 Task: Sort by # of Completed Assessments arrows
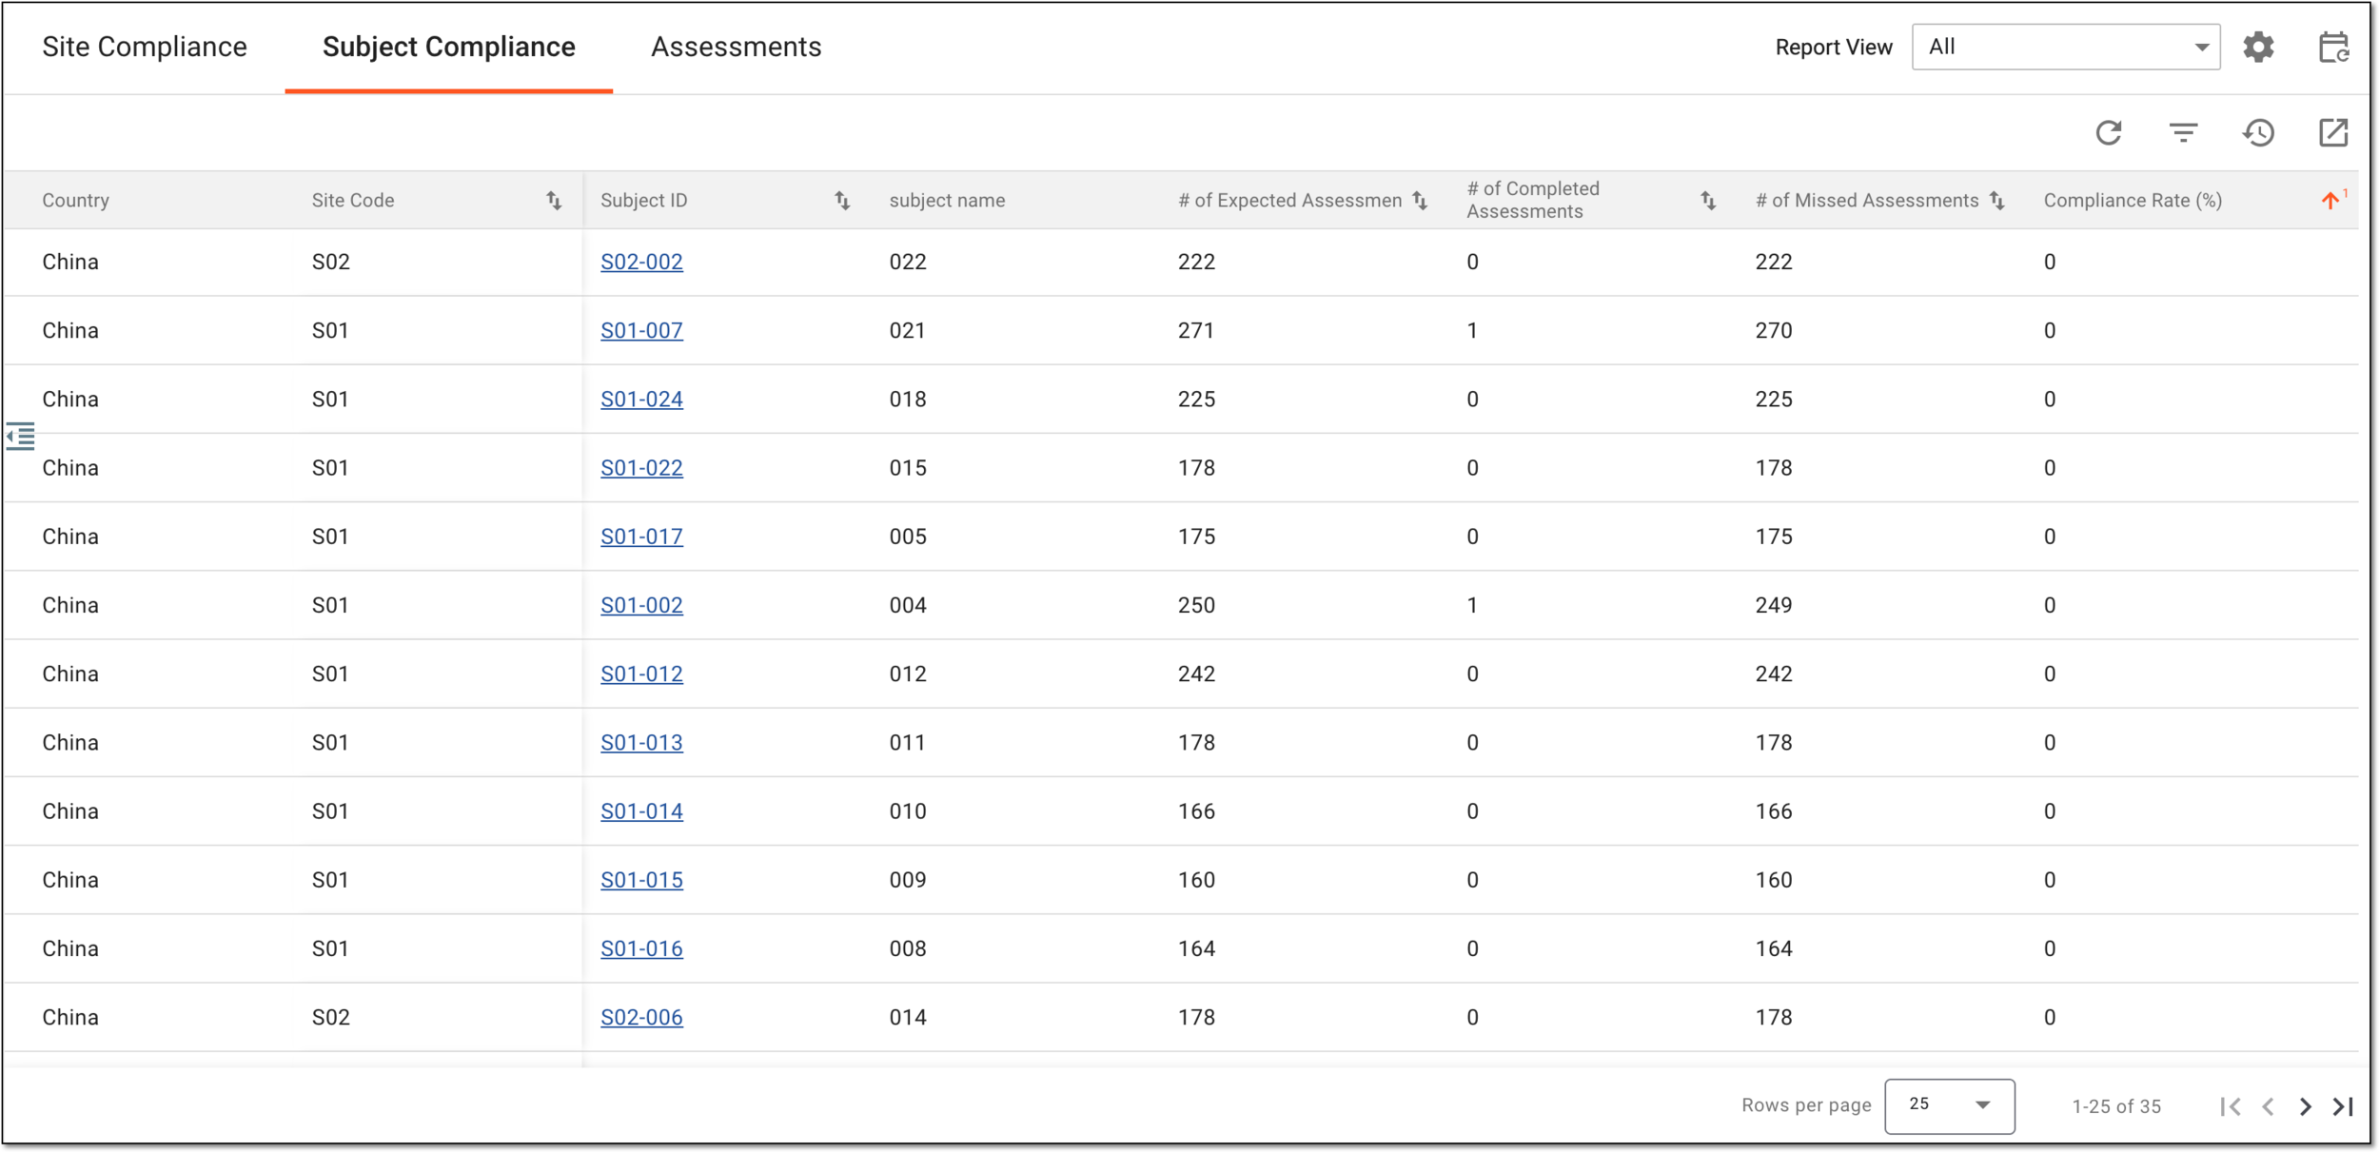point(1708,200)
